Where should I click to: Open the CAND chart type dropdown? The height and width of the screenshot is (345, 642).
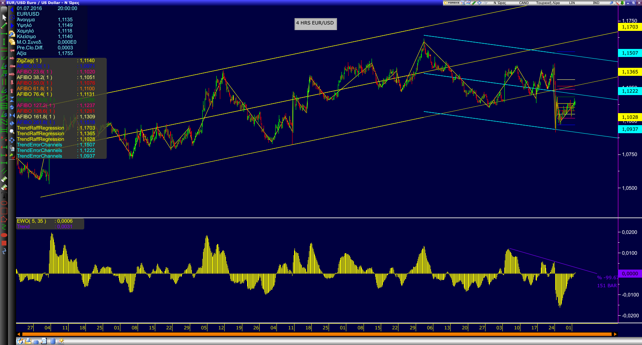[x=524, y=3]
